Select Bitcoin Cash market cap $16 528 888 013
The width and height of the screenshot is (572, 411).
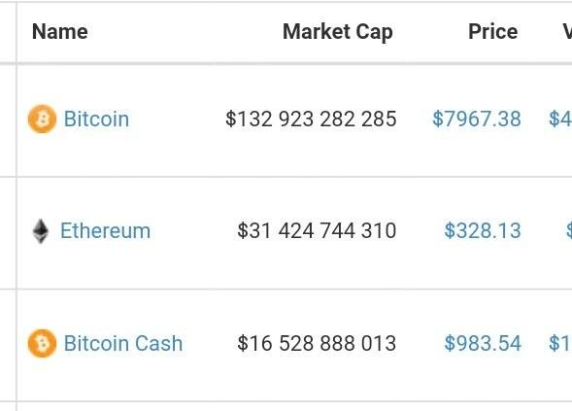(317, 343)
